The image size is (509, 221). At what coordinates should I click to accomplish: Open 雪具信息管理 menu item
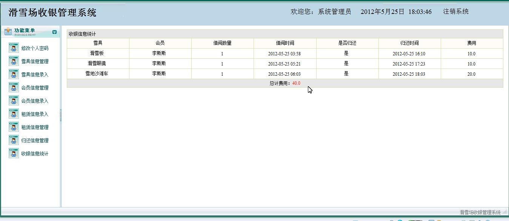click(35, 61)
